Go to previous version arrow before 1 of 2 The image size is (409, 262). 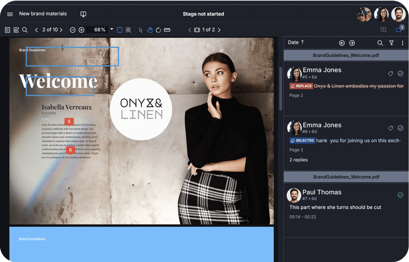(190, 30)
